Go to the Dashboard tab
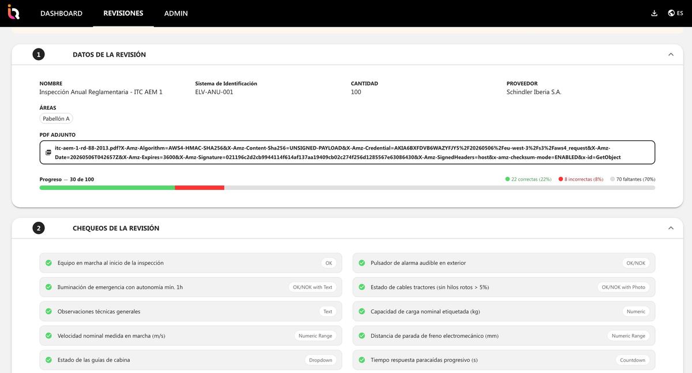 click(61, 13)
